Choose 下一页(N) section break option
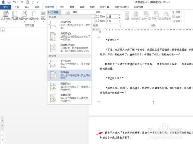 [x=69, y=64]
